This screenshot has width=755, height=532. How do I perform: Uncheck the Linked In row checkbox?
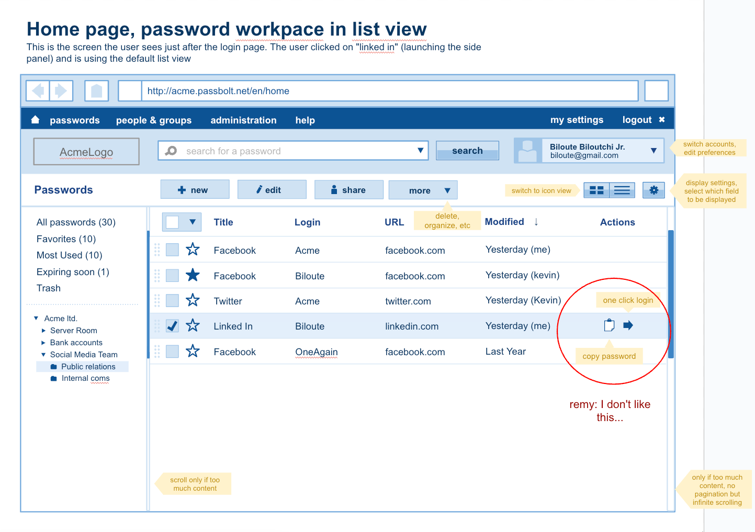click(x=172, y=325)
